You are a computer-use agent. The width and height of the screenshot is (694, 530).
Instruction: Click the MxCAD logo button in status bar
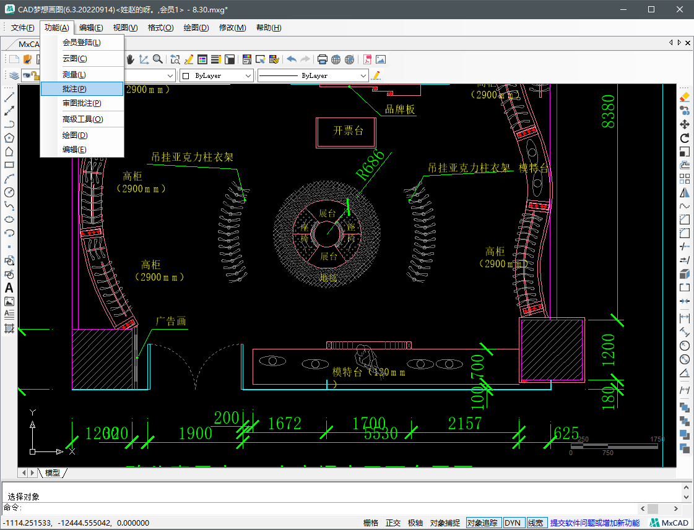pyautogui.click(x=669, y=523)
